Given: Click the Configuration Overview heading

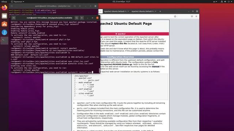Looking at the screenshot, I should point(120,57).
